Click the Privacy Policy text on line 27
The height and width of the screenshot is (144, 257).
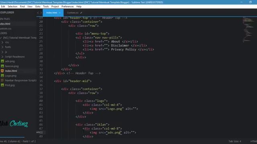pyautogui.click(x=124, y=50)
